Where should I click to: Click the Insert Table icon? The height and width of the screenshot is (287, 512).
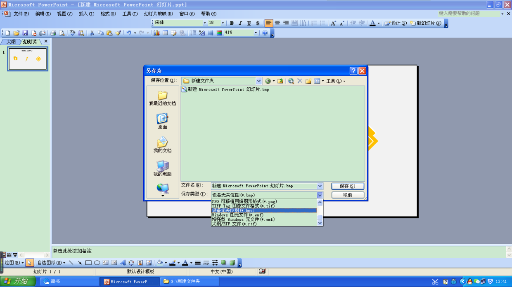[165, 33]
